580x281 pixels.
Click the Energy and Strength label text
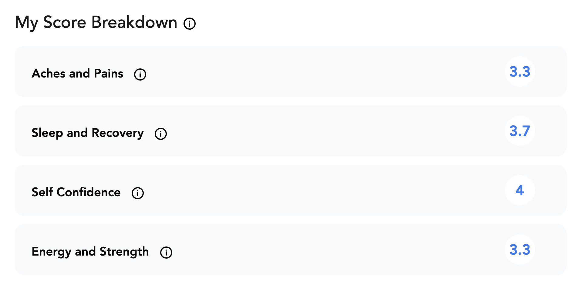click(x=90, y=252)
